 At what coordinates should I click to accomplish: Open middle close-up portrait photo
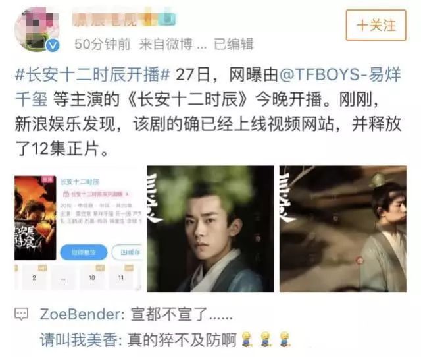point(210,229)
